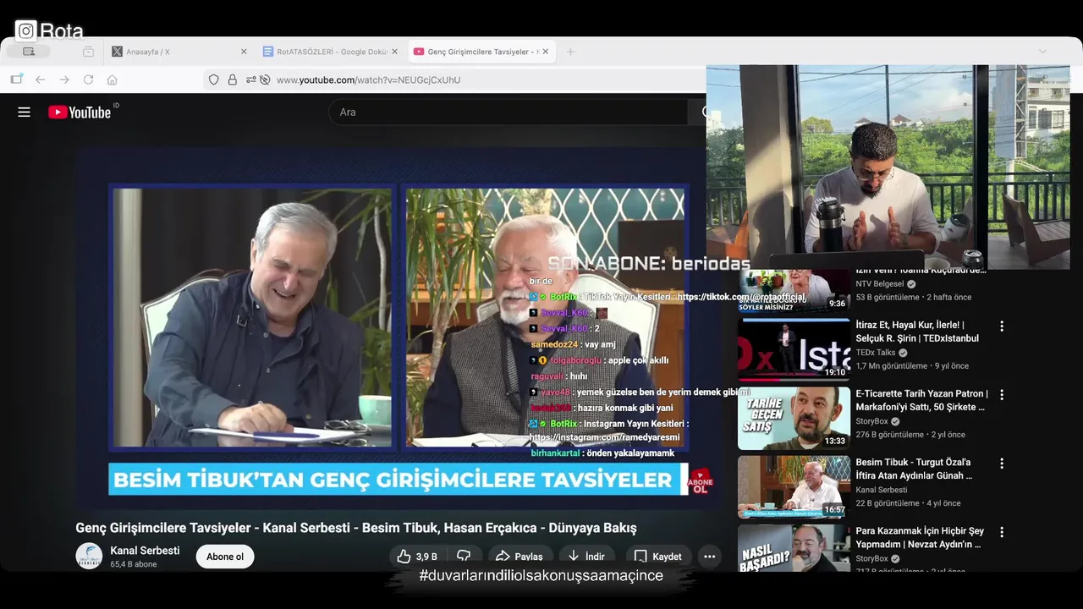Viewport: 1083px width, 609px height.
Task: Open the Kanal Serbesti channel avatar
Action: [x=89, y=556]
